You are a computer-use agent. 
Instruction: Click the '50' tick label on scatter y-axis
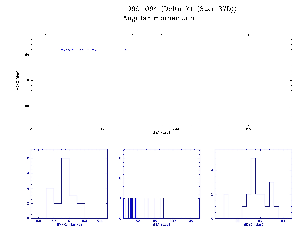26,55
